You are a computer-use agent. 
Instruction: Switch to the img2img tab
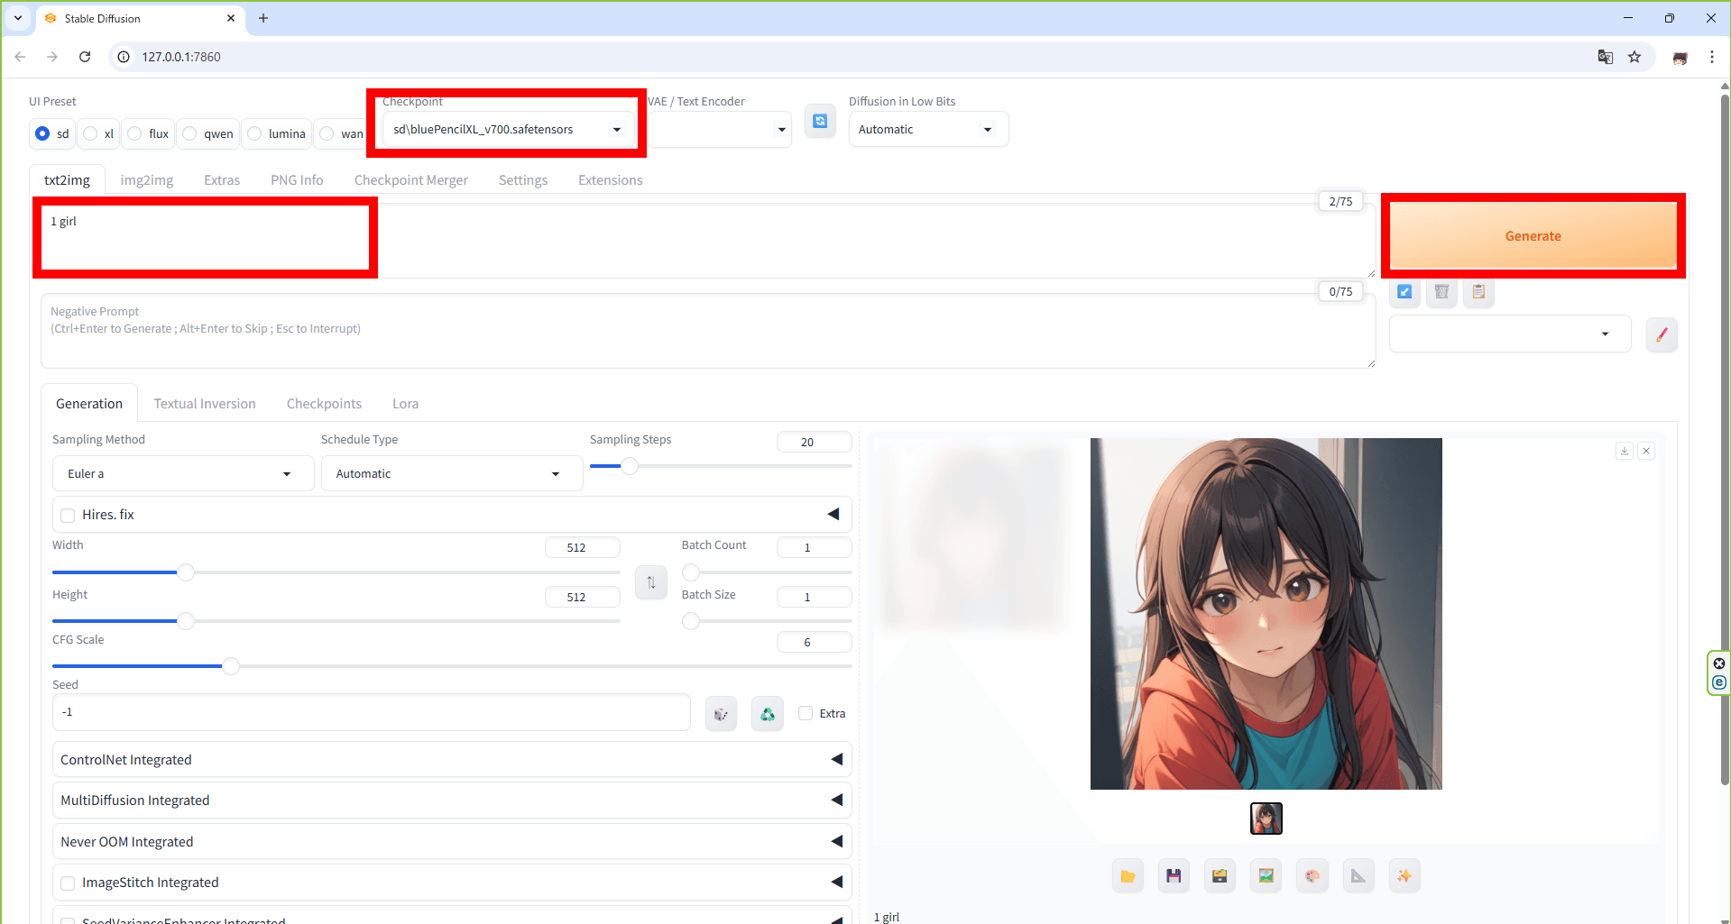tap(147, 180)
